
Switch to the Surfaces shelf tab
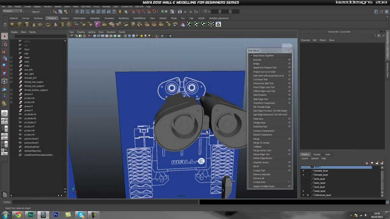click(38, 18)
